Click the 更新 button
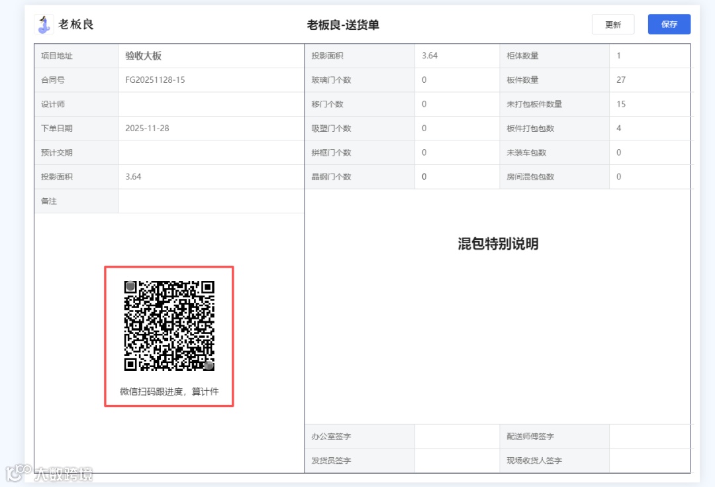The height and width of the screenshot is (487, 715). [x=613, y=25]
